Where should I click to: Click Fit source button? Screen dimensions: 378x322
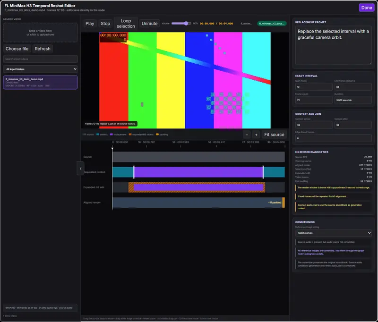(274, 135)
